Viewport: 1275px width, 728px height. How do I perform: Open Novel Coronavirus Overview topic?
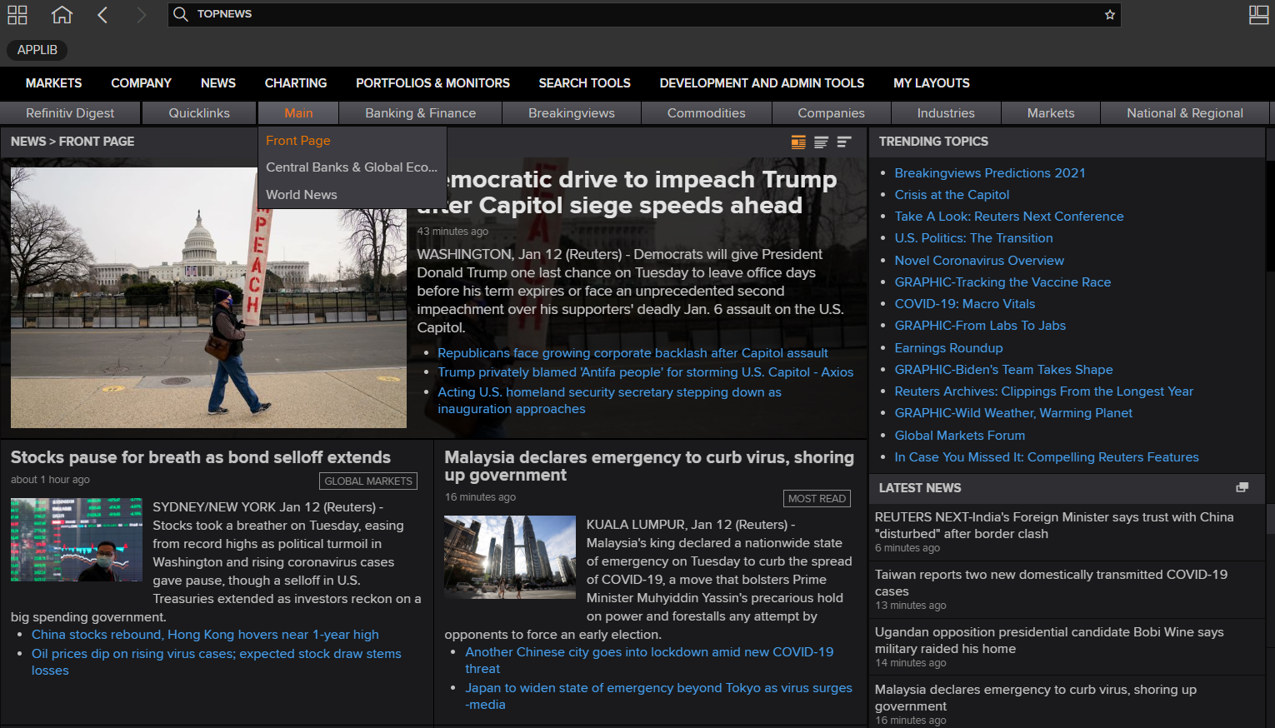coord(979,261)
